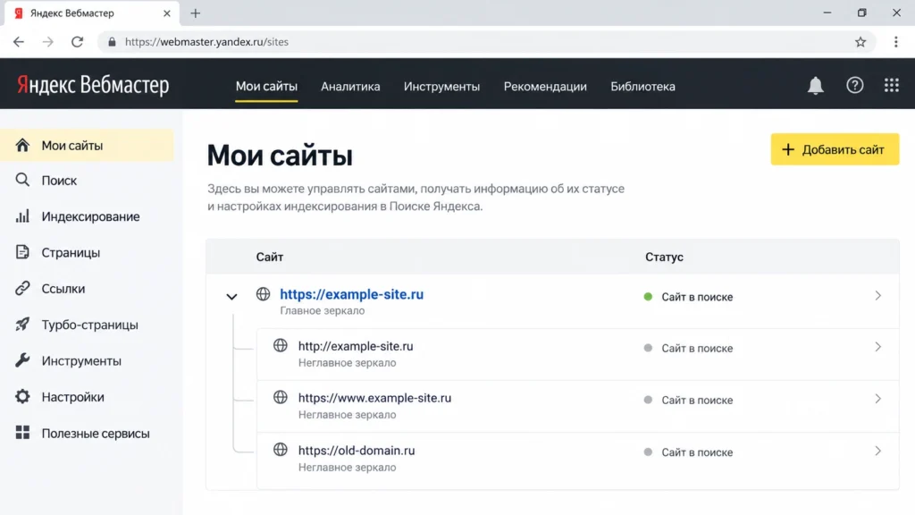Click the Статус column header

point(664,257)
